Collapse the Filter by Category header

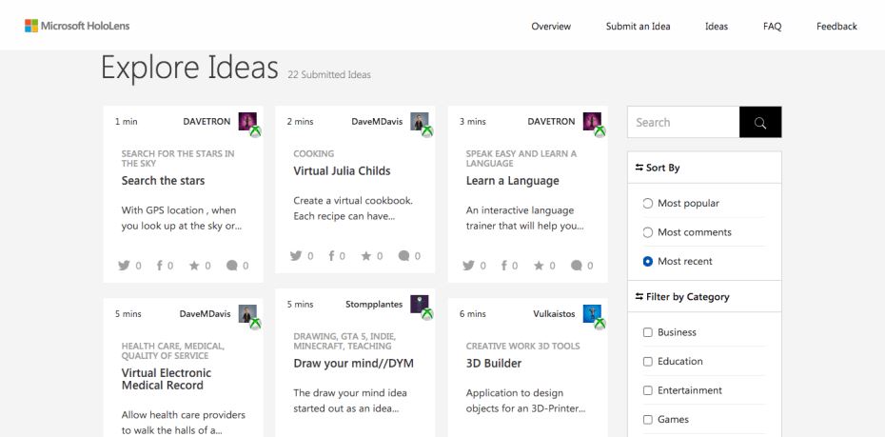pos(681,296)
